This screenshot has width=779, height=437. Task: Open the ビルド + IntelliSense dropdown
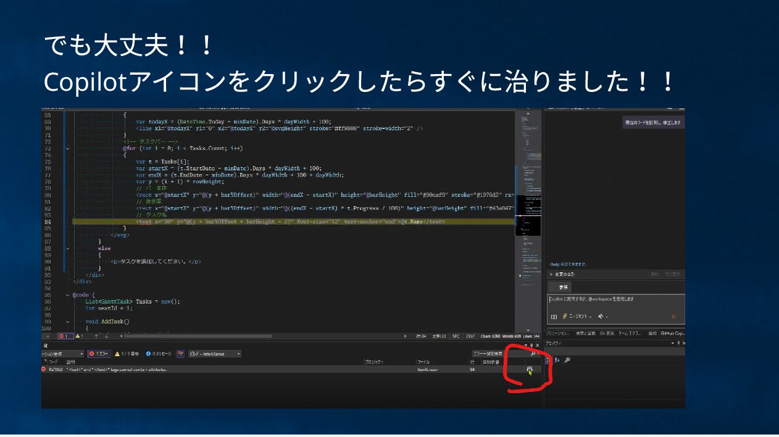[214, 354]
